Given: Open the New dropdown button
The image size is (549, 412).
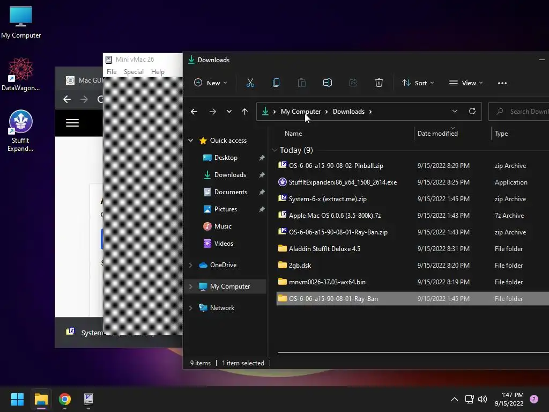Looking at the screenshot, I should pos(210,83).
